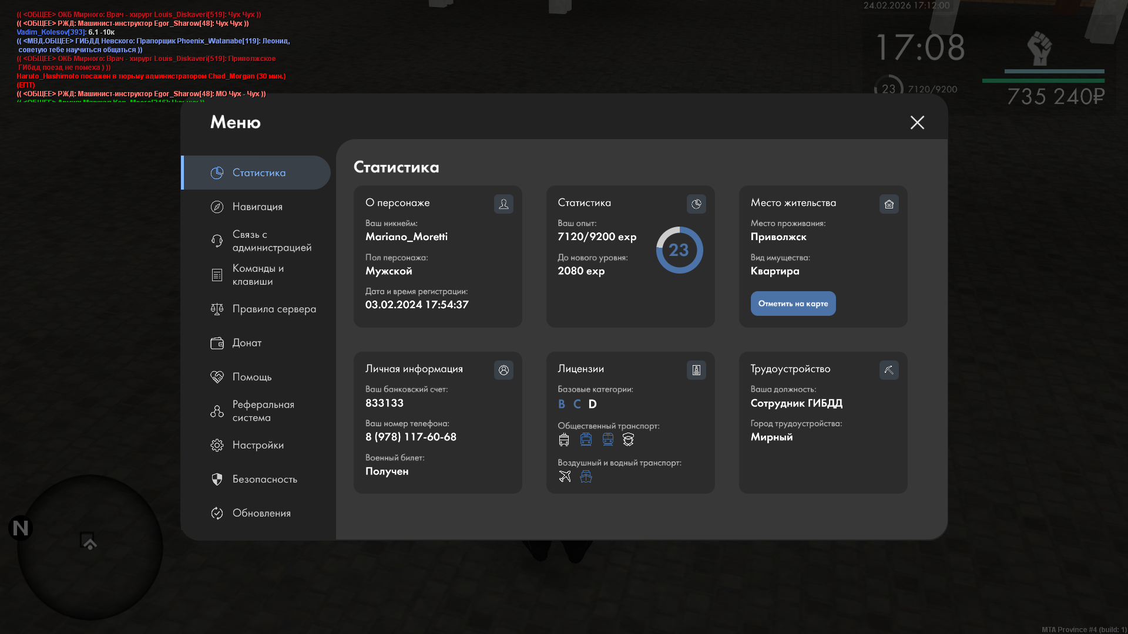This screenshot has width=1128, height=634.
Task: Click the first bus transport license icon
Action: [564, 440]
